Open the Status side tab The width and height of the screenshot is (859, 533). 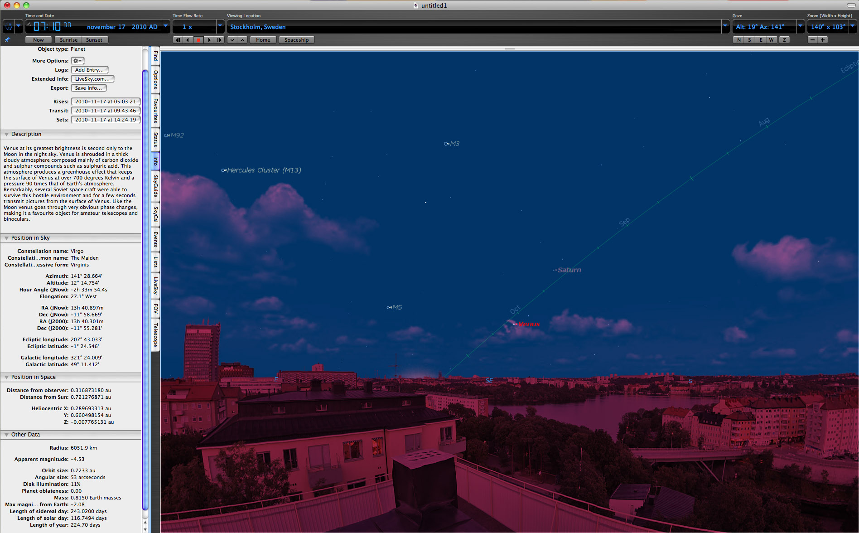155,140
